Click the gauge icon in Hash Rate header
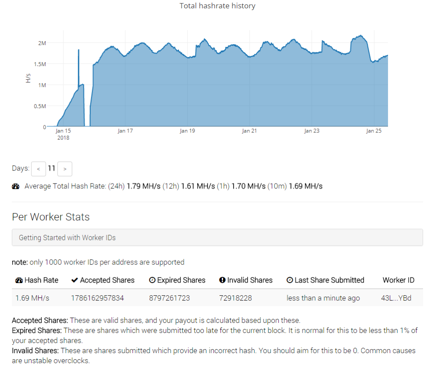This screenshot has height=382, width=427. [19, 280]
